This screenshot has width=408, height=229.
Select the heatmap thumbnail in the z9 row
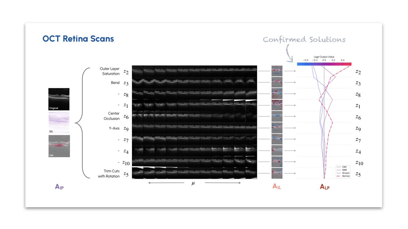tap(277, 128)
